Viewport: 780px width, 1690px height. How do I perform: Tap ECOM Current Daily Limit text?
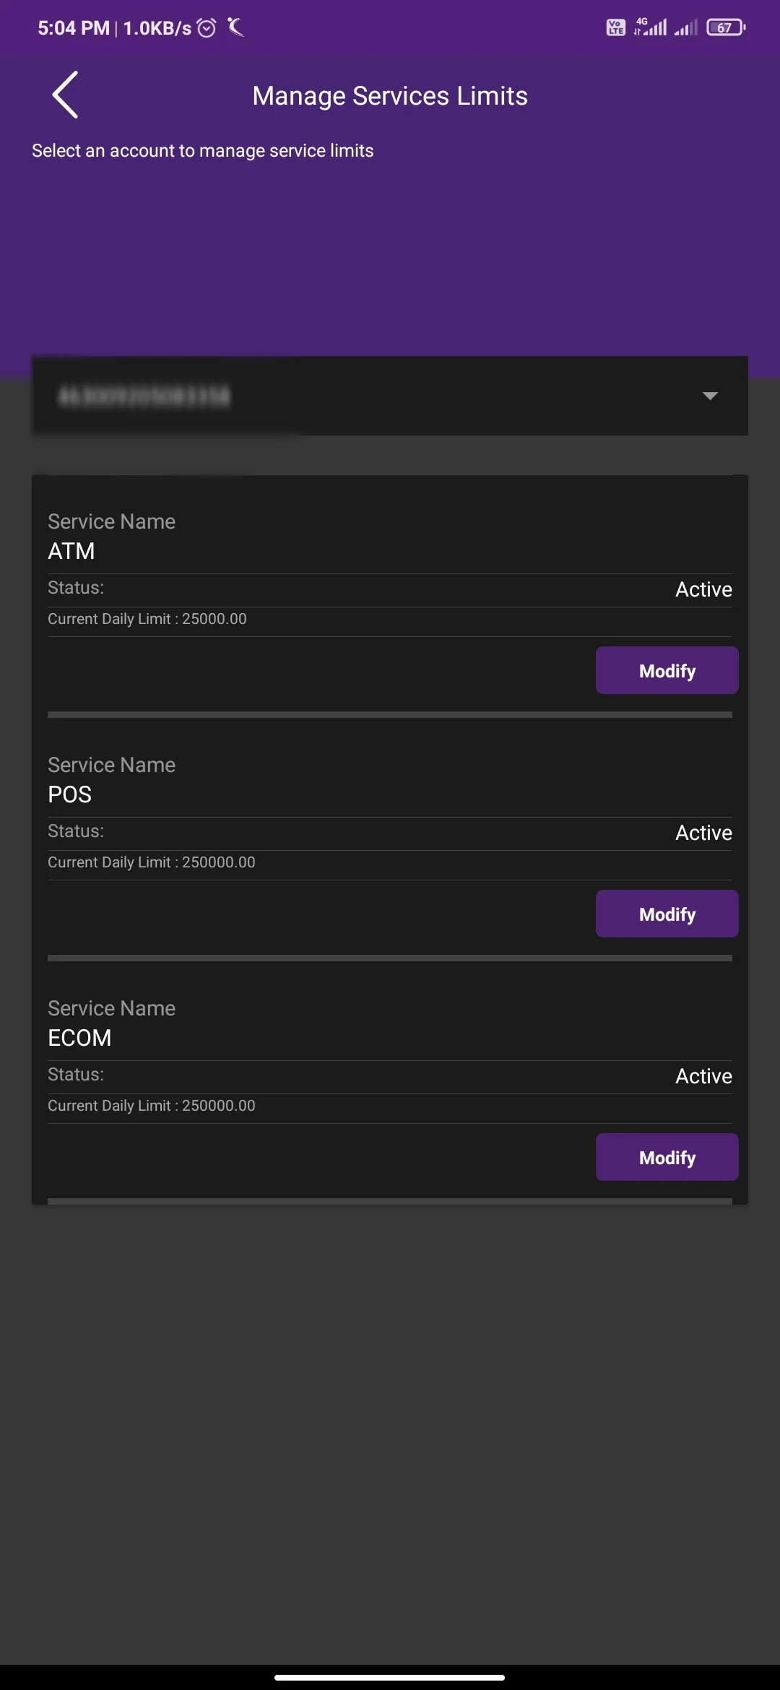click(152, 1106)
